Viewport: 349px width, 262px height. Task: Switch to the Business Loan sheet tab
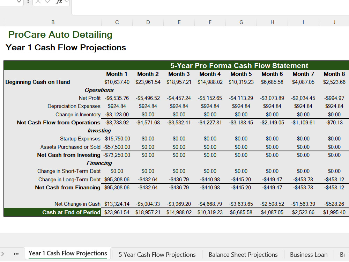tap(309, 254)
